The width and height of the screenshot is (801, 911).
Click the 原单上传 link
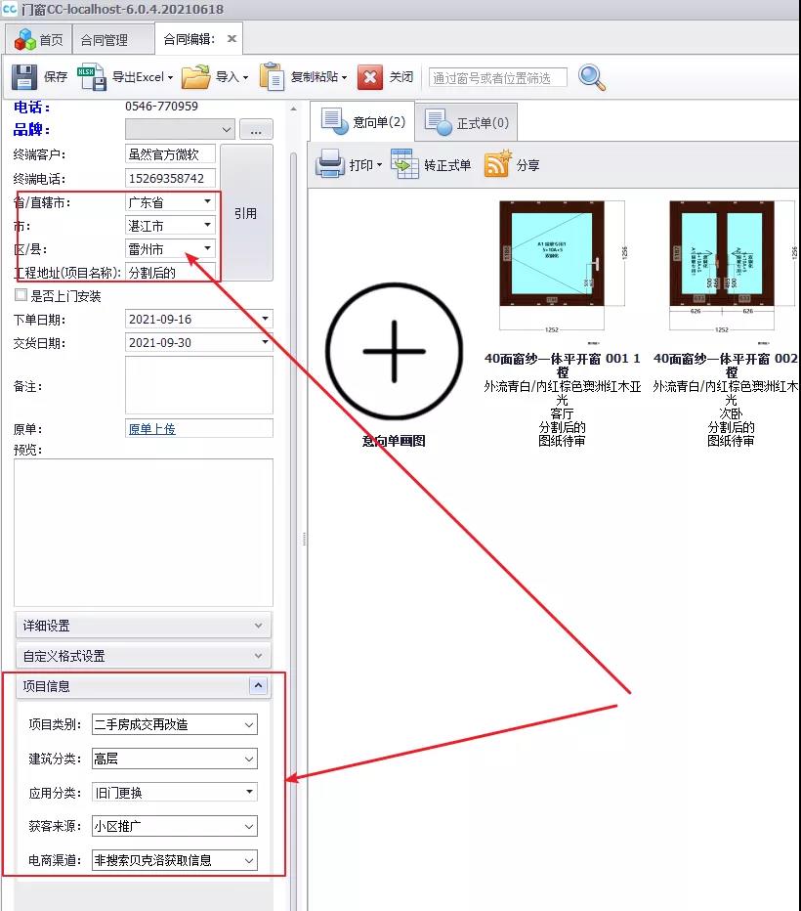151,429
